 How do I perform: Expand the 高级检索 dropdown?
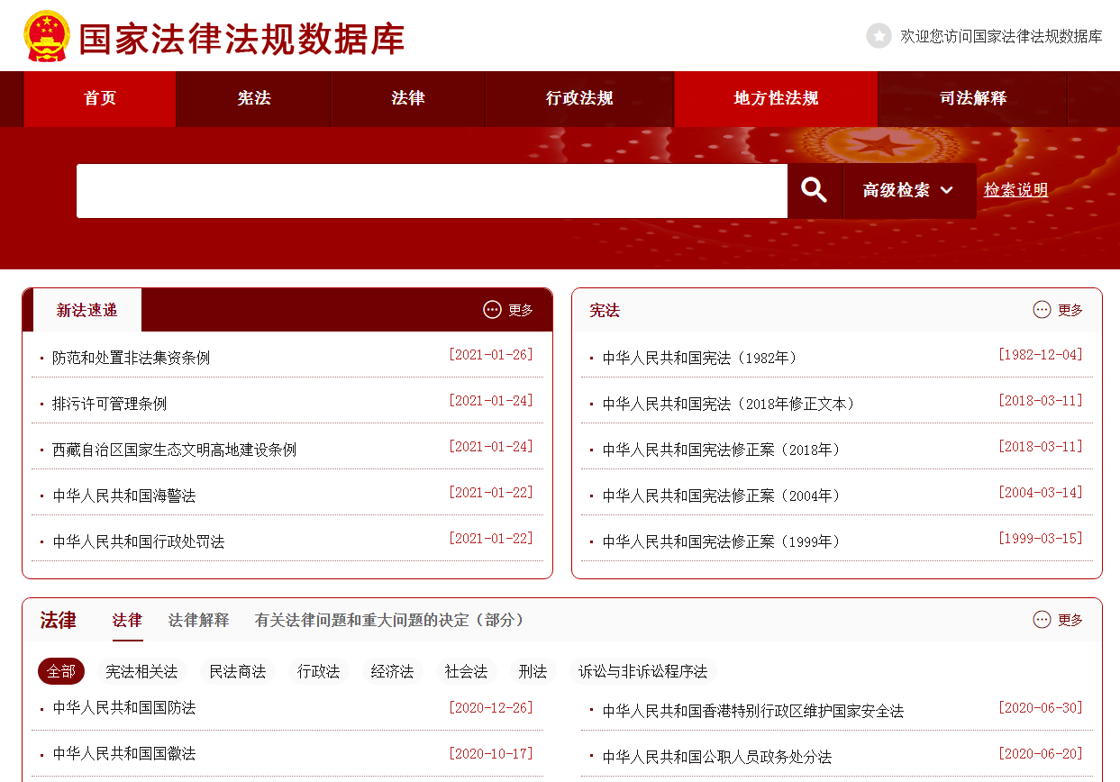click(908, 190)
